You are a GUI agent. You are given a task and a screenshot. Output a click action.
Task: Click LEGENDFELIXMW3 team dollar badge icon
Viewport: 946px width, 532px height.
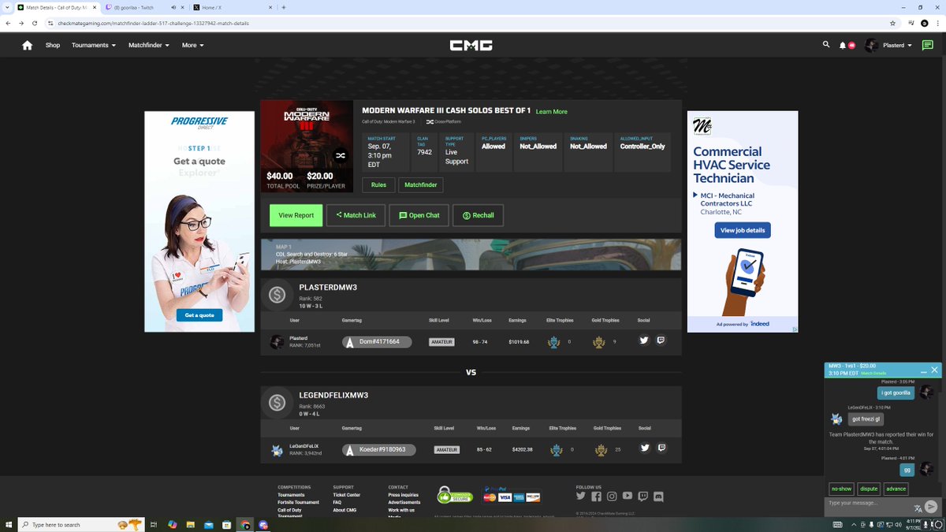tap(277, 402)
